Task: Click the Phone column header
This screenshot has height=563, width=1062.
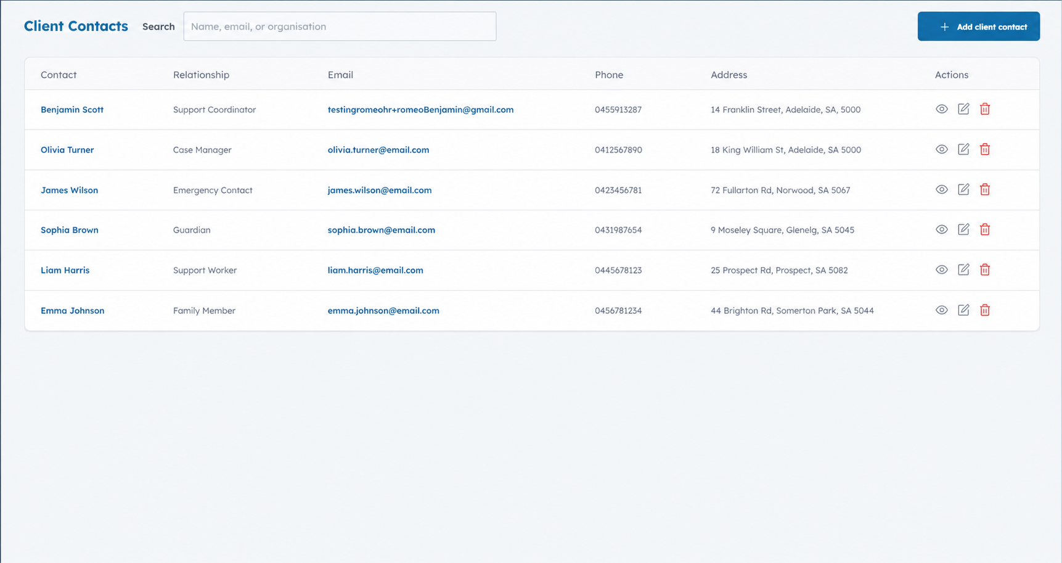Action: pos(609,75)
